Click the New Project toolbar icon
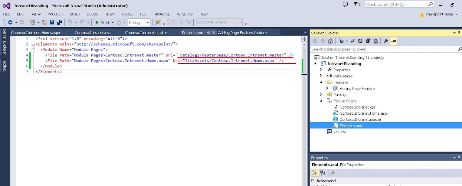This screenshot has width=462, height=186. click(33, 23)
